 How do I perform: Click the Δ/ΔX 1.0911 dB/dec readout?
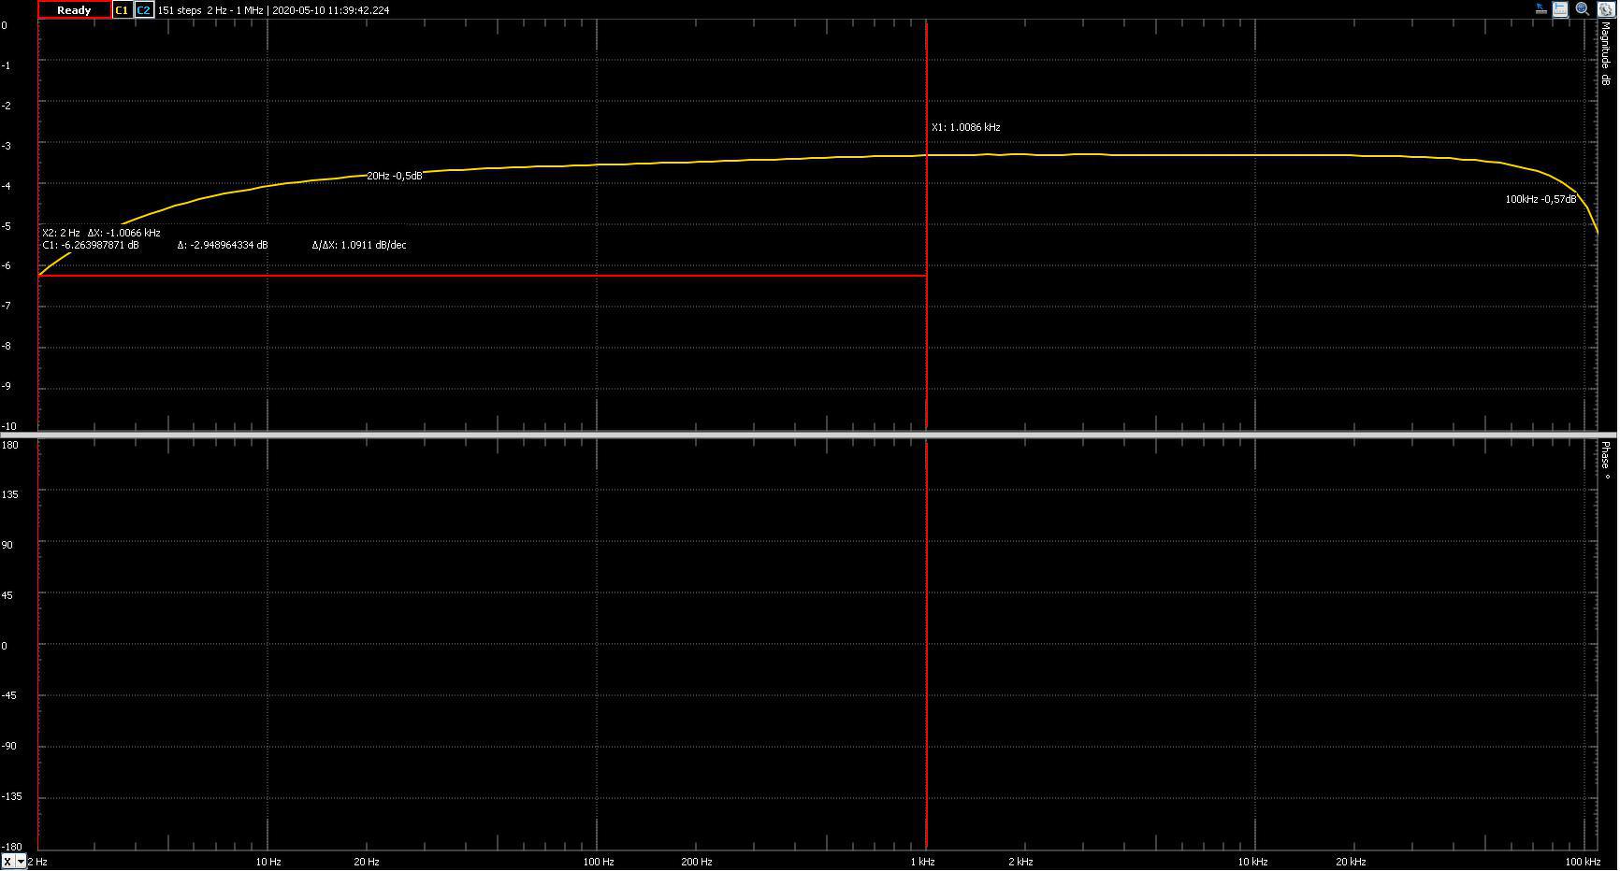pos(359,245)
